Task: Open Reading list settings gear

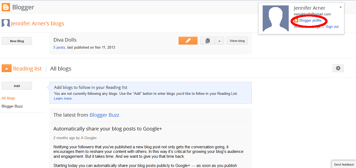Action: point(338,68)
